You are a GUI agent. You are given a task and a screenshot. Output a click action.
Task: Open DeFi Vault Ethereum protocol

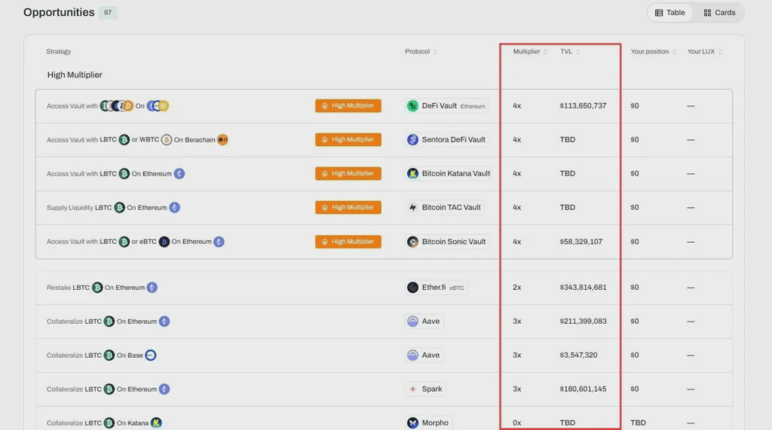[447, 105]
